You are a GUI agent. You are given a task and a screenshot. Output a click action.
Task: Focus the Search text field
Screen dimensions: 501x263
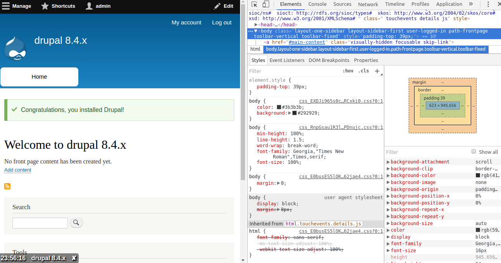(x=40, y=223)
